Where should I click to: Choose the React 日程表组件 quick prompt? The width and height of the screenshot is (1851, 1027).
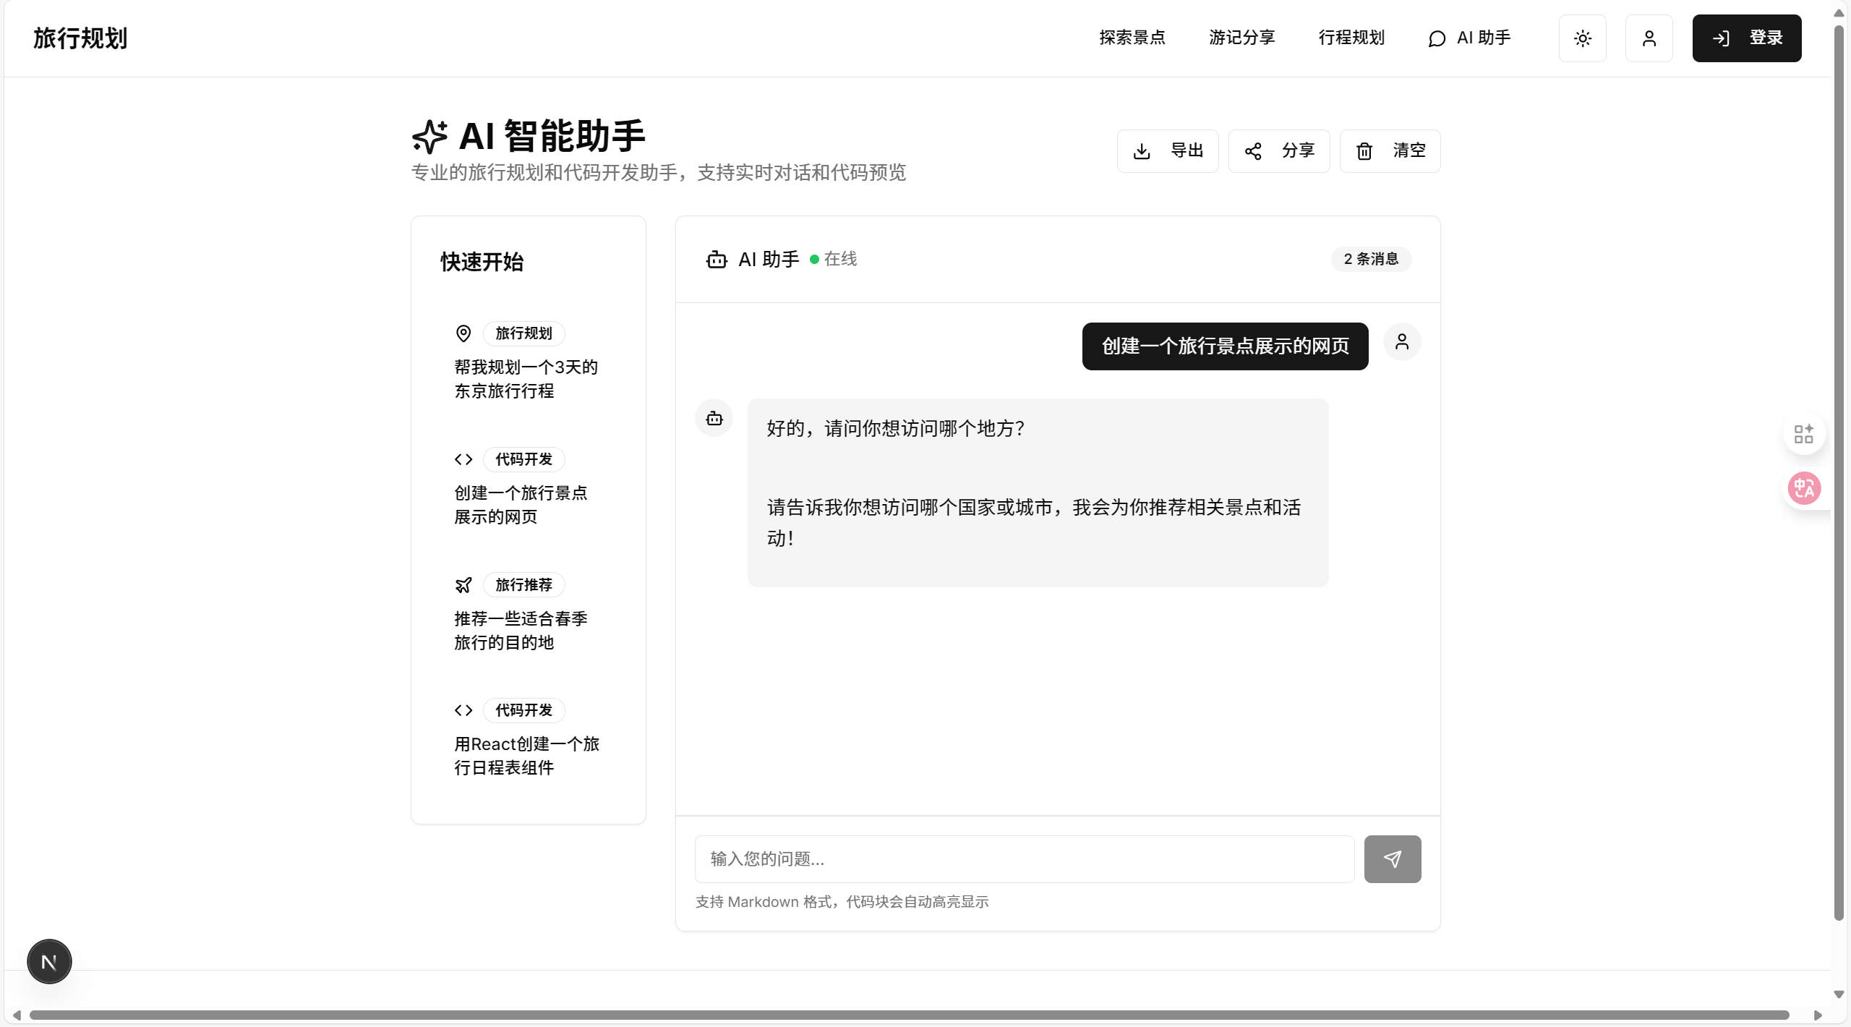pyautogui.click(x=526, y=755)
